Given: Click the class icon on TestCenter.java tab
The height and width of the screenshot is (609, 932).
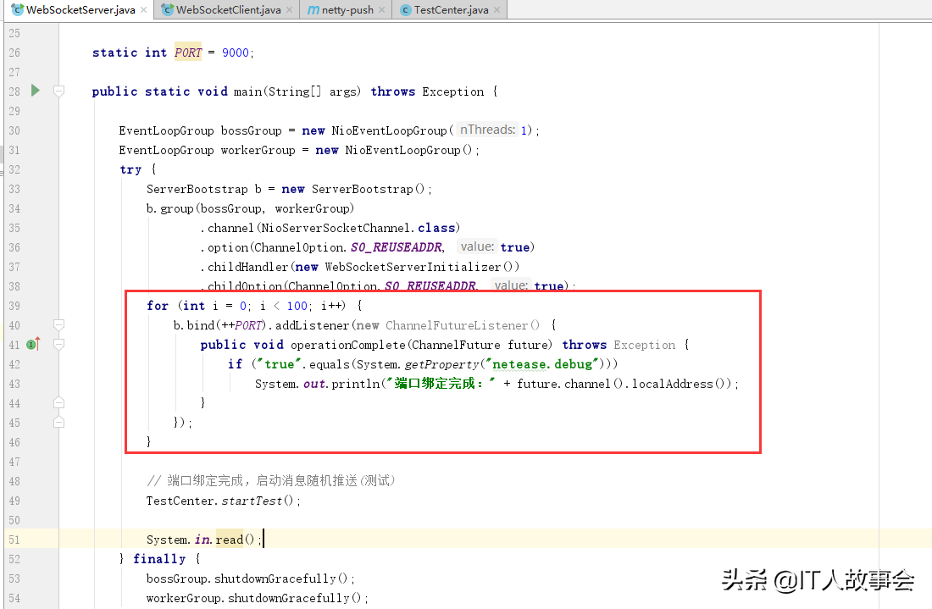Looking at the screenshot, I should click(x=405, y=10).
